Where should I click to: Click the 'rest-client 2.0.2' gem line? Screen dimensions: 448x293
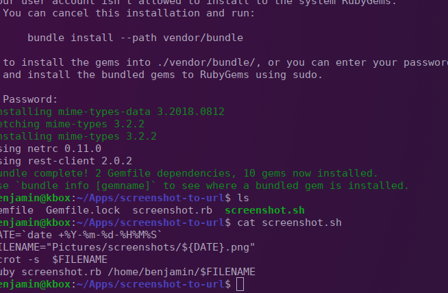pos(79,161)
